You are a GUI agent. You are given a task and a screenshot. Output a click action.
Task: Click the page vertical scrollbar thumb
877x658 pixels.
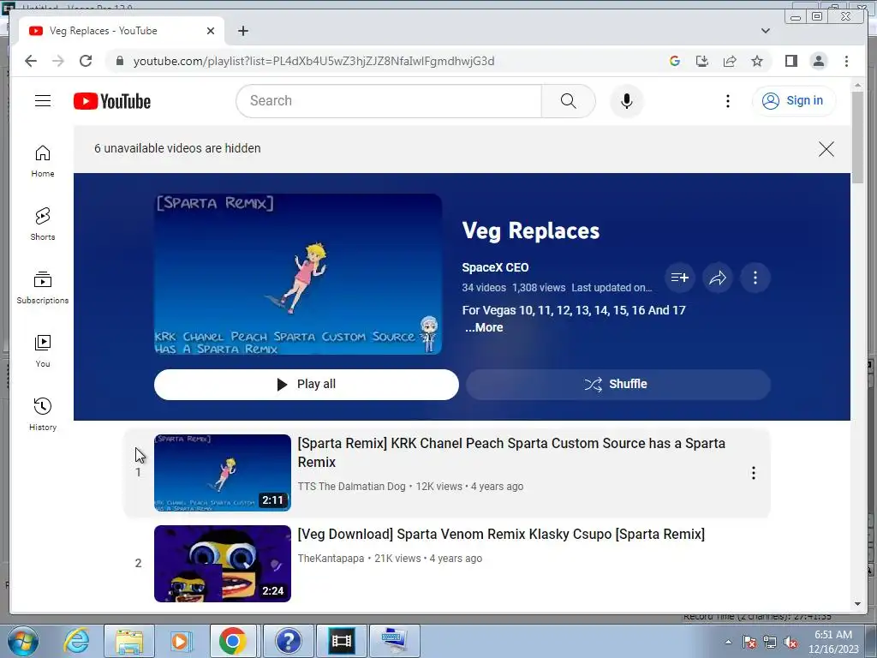click(857, 137)
